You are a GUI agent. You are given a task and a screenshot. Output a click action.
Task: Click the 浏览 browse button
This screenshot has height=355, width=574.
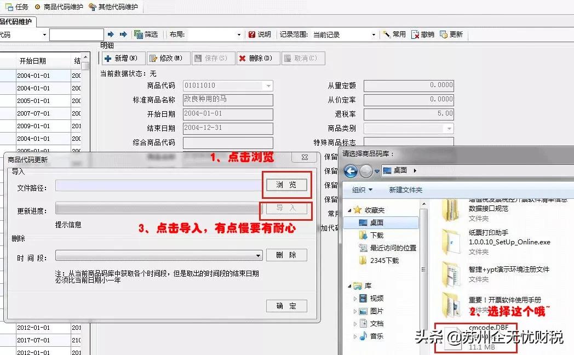(286, 185)
